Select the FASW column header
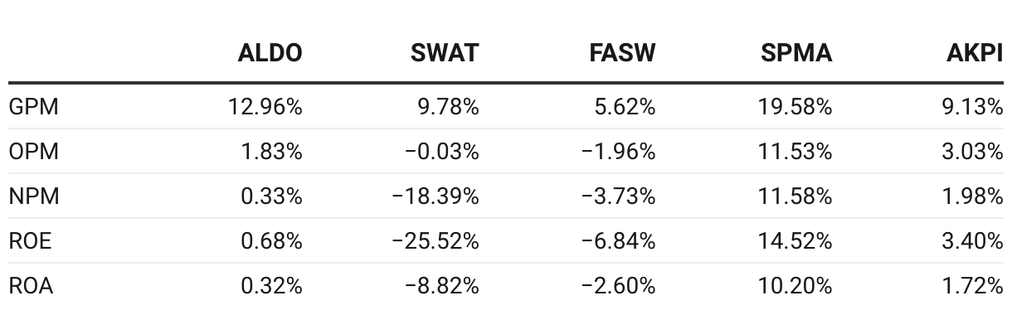1012x315 pixels. [622, 54]
